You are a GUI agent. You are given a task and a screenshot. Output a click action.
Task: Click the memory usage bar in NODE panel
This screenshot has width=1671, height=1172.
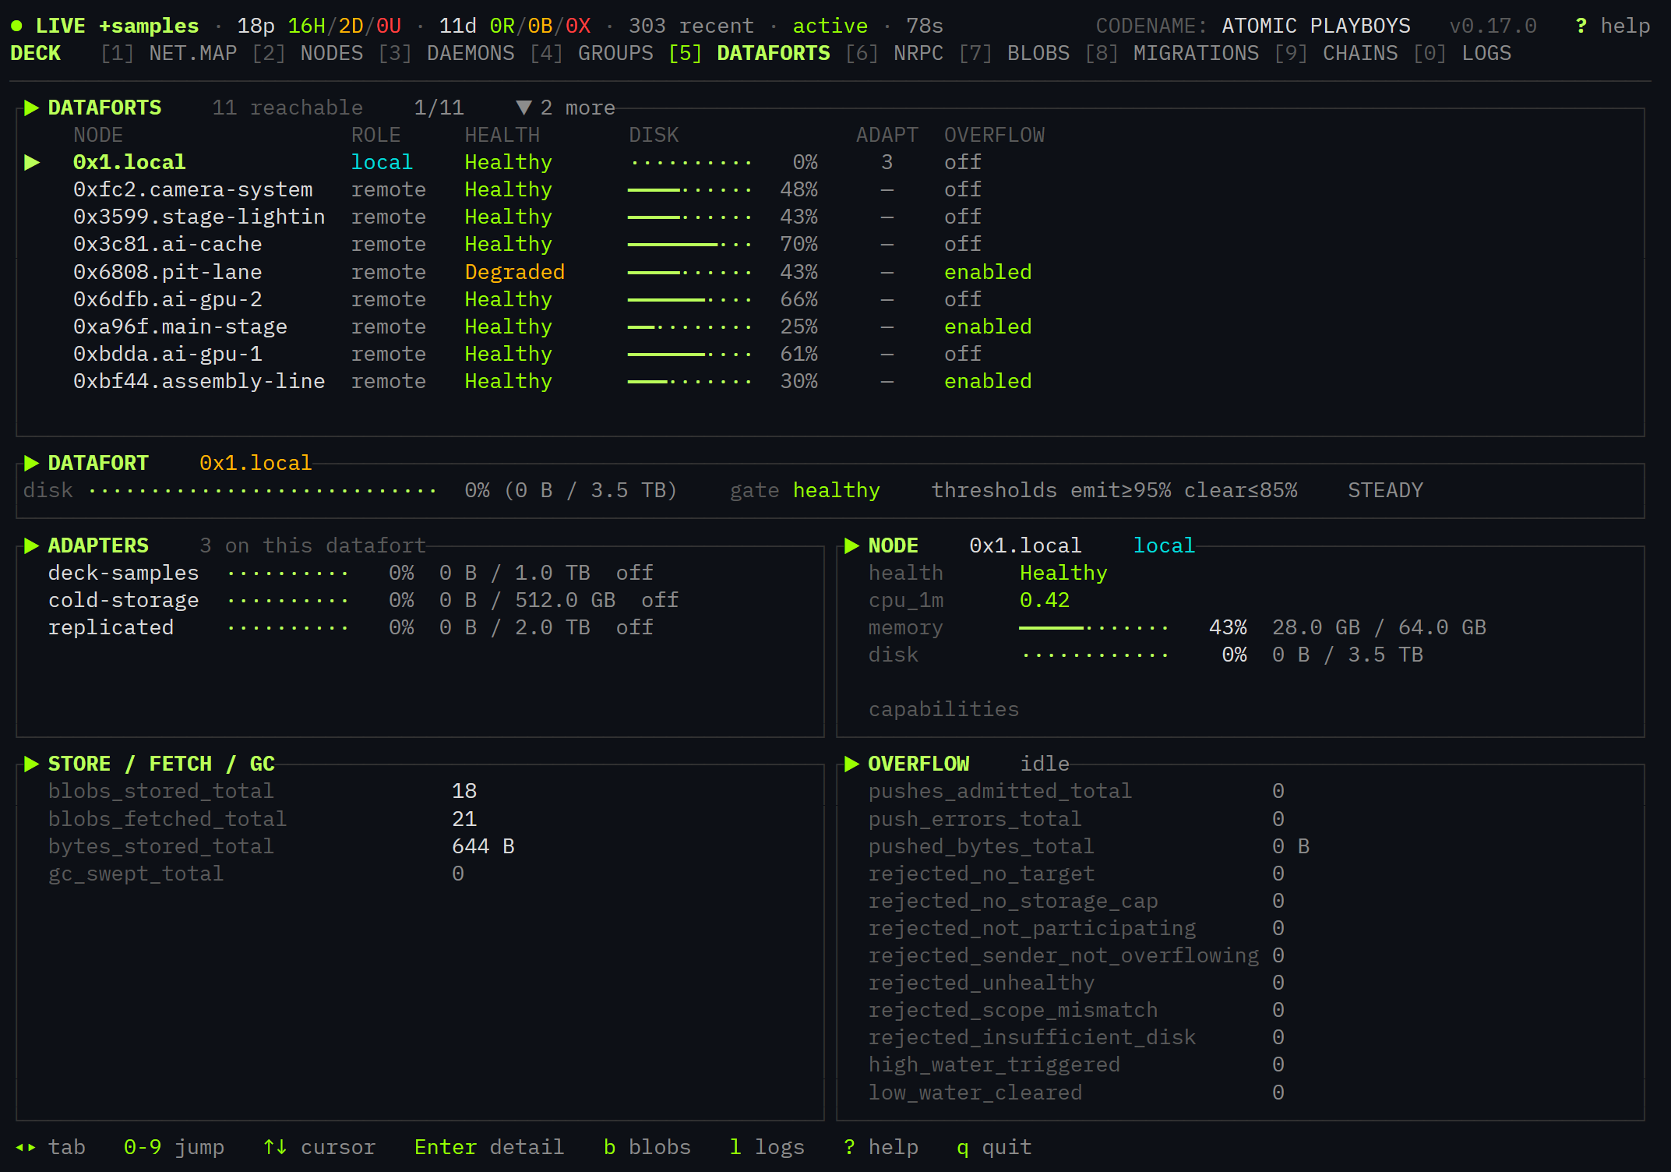(x=1094, y=627)
